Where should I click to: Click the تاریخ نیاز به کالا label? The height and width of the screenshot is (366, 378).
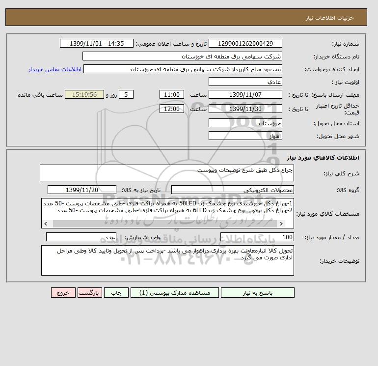pyautogui.click(x=141, y=190)
